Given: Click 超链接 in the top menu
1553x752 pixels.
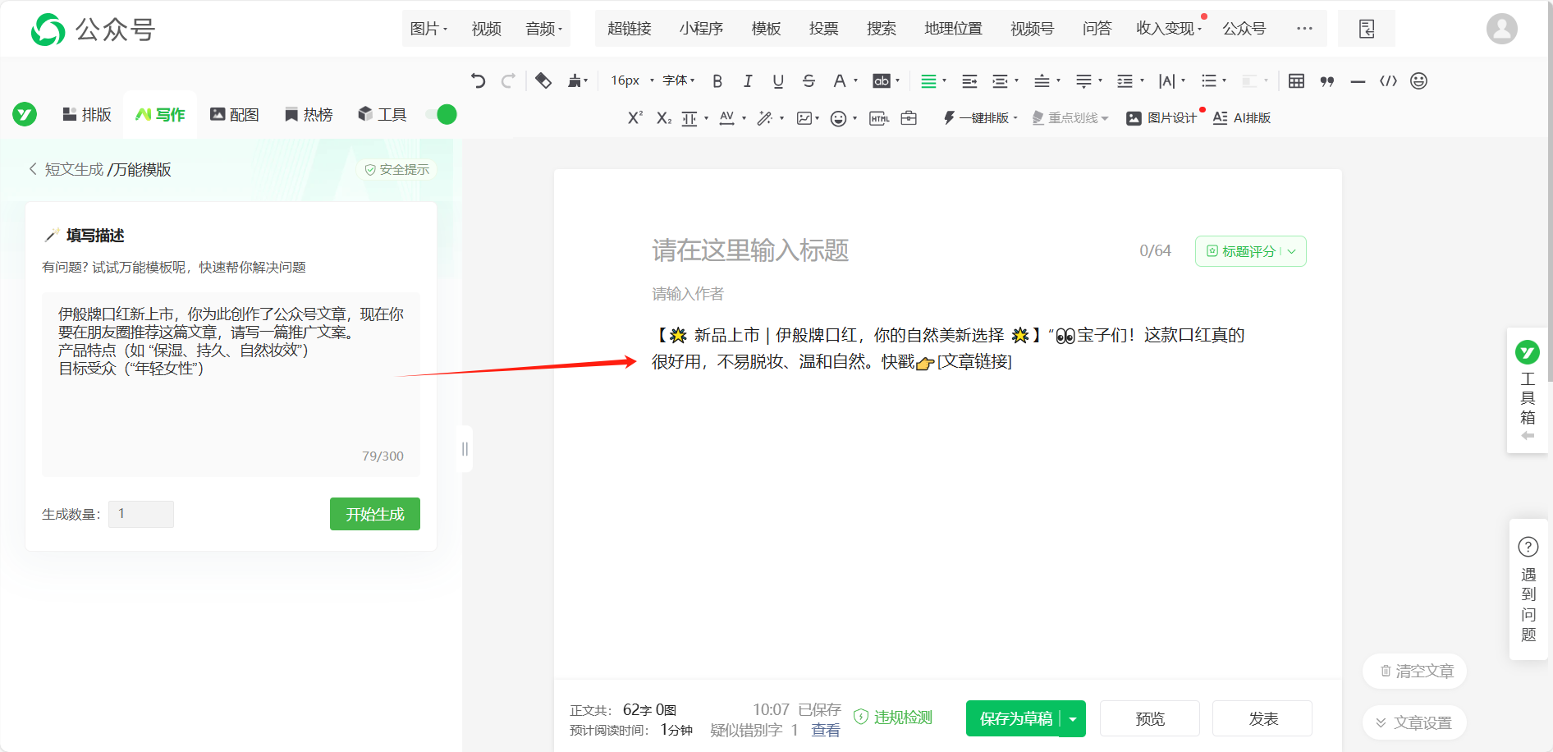Looking at the screenshot, I should pos(629,29).
